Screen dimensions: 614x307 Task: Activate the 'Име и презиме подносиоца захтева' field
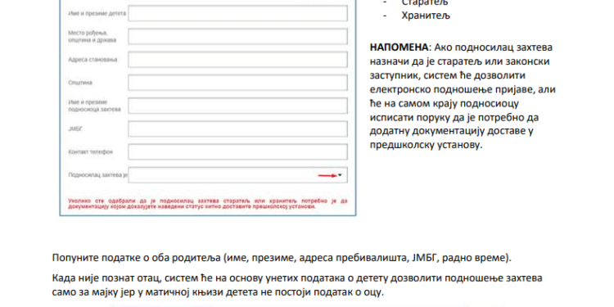(237, 106)
